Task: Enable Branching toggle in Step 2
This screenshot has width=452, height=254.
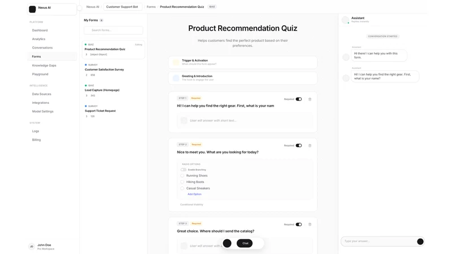Action: click(x=183, y=170)
